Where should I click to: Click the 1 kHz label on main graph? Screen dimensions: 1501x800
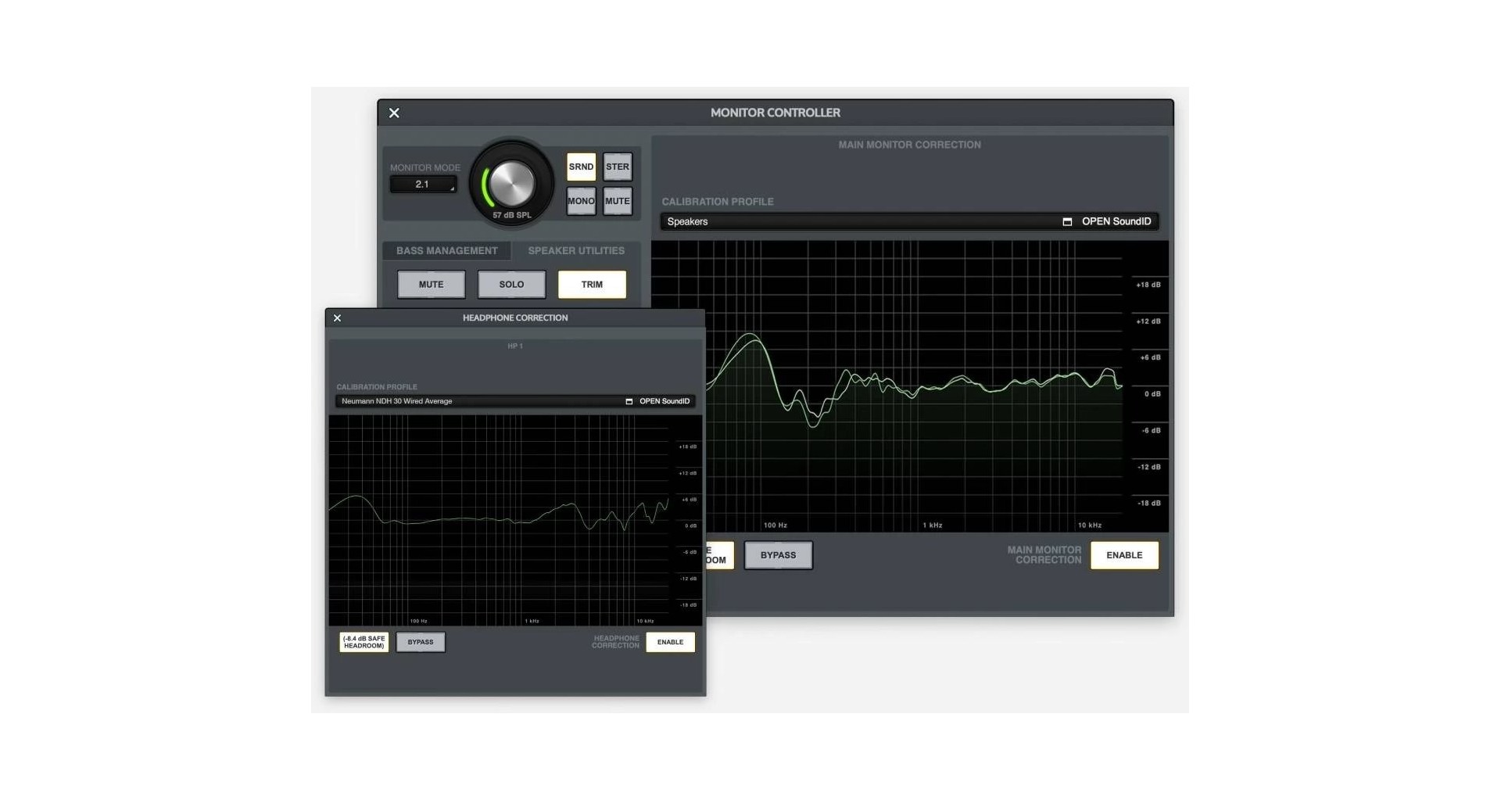[x=933, y=526]
